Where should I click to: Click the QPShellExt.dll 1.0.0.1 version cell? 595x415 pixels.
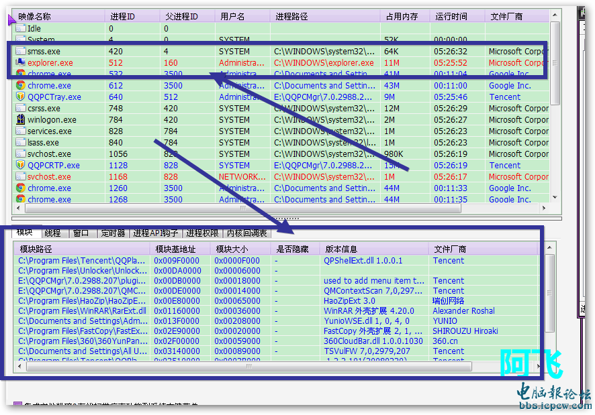[x=363, y=260]
